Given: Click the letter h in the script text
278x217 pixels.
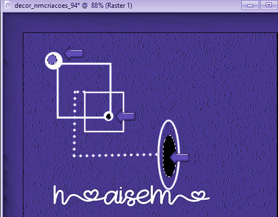Looking at the screenshot, I should click(59, 195).
